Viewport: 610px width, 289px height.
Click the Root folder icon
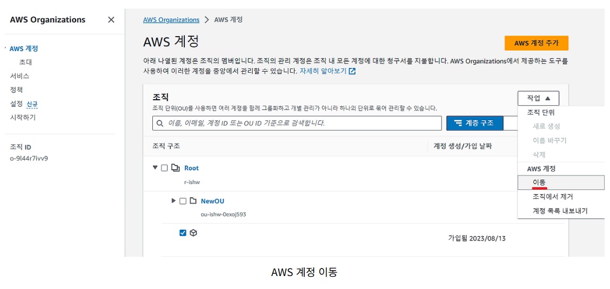pos(176,168)
